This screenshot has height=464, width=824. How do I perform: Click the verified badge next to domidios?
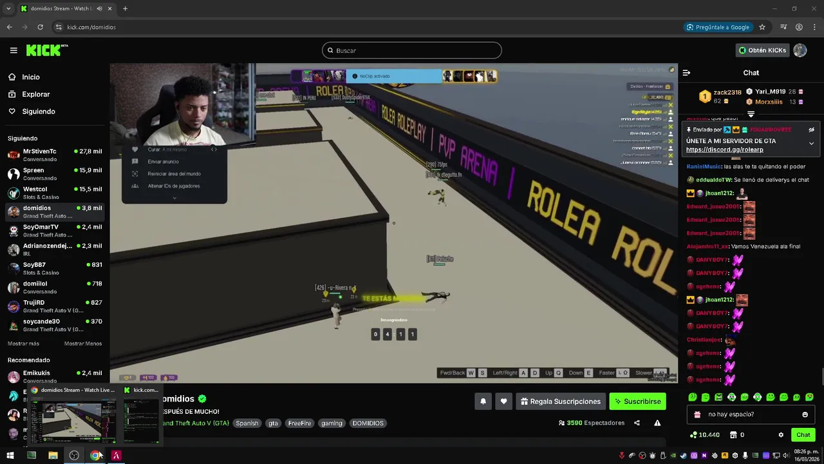pos(202,399)
